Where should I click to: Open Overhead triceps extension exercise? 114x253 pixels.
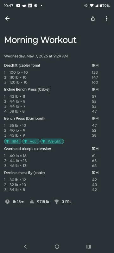(28, 149)
